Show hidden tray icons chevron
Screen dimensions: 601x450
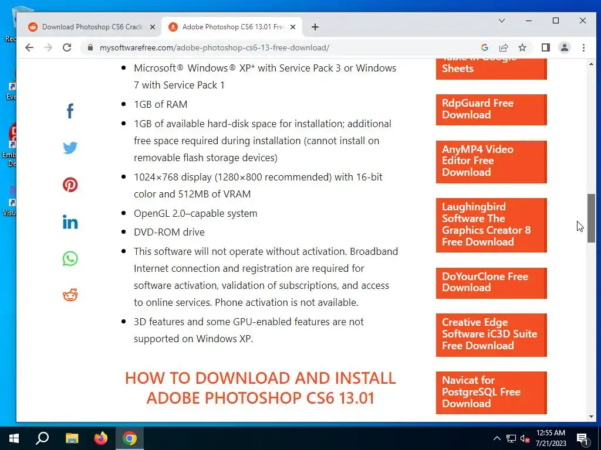(x=497, y=438)
